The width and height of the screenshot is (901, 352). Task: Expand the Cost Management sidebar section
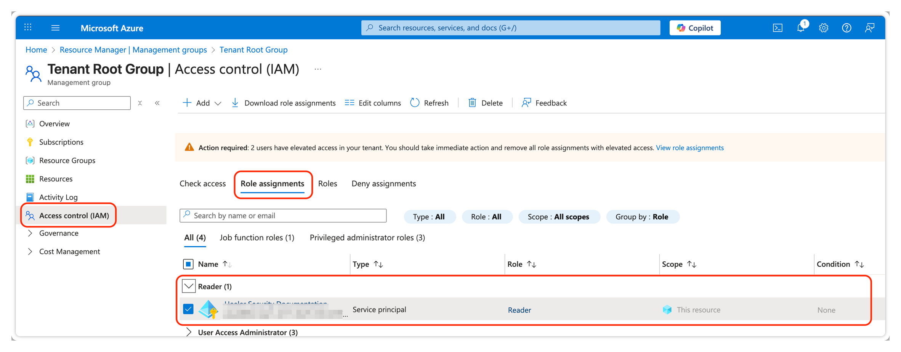click(30, 251)
